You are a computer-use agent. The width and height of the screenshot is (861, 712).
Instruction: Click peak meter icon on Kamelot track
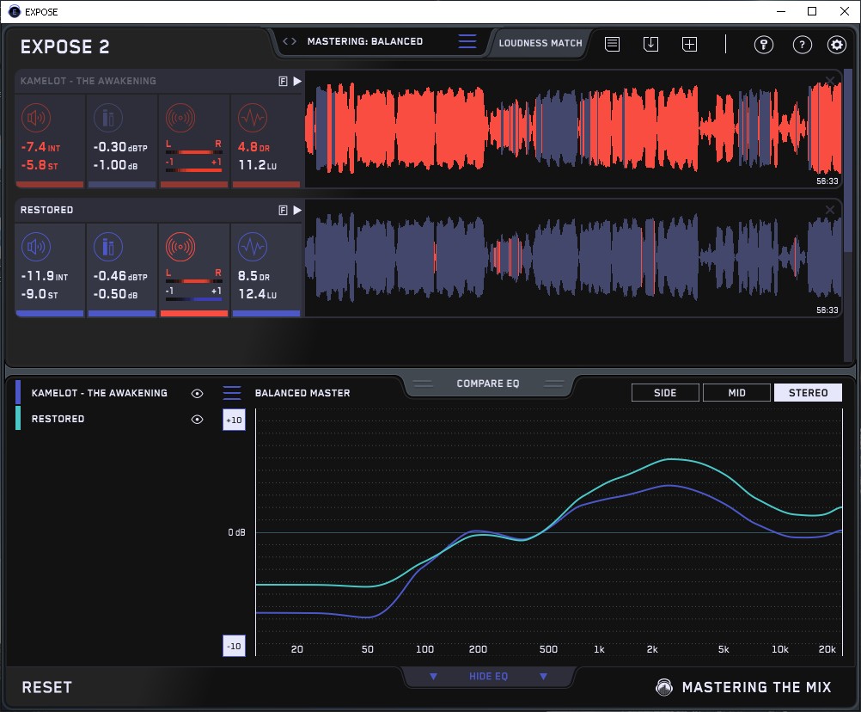point(108,118)
